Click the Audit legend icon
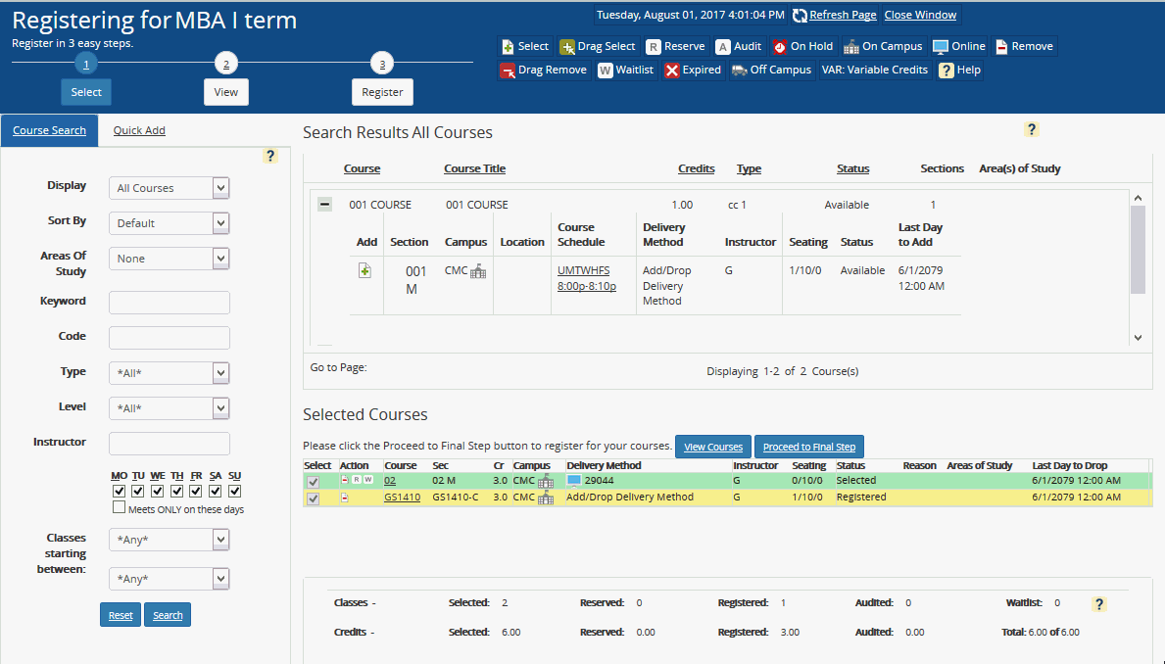The image size is (1165, 664). [722, 47]
